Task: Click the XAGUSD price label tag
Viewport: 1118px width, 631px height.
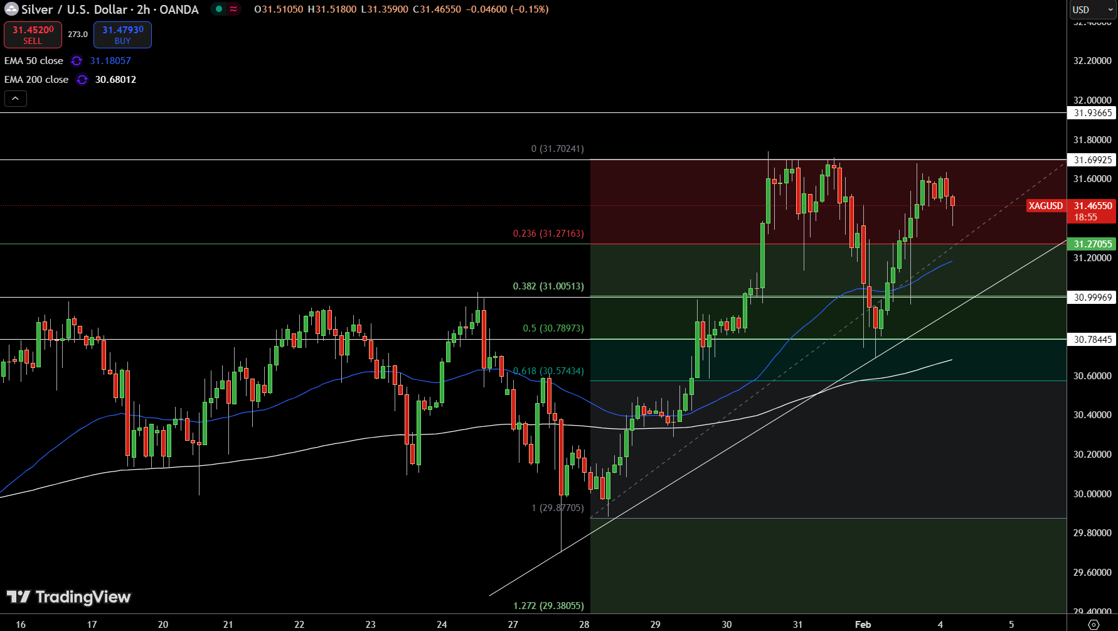Action: coord(1046,206)
